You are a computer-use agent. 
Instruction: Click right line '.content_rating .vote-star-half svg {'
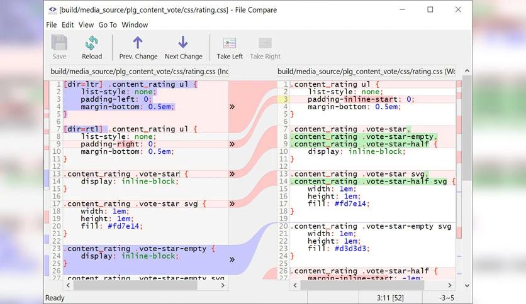coord(372,181)
